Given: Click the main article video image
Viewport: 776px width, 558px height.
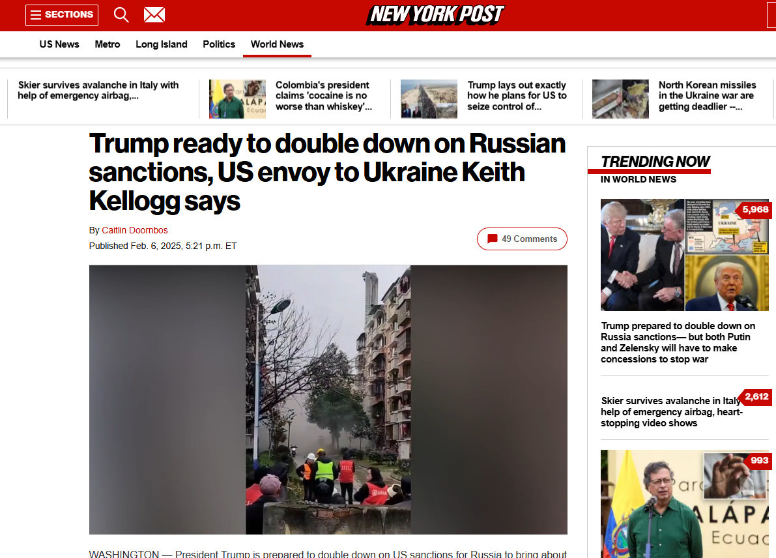Looking at the screenshot, I should pyautogui.click(x=328, y=400).
